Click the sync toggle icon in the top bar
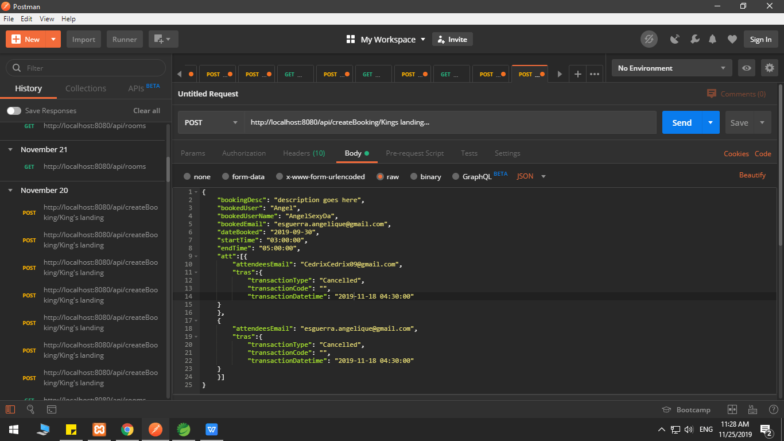 tap(649, 39)
